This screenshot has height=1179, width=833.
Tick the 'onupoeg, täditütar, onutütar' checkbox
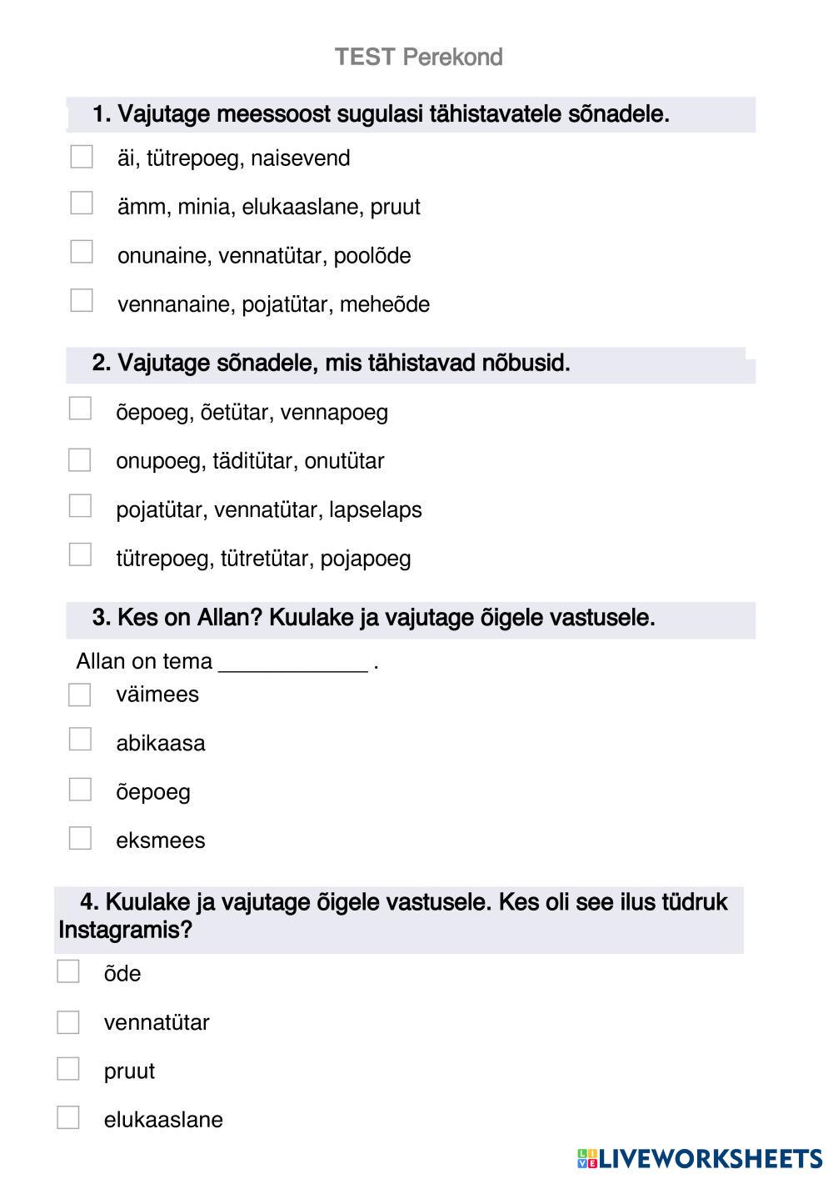pos(80,460)
